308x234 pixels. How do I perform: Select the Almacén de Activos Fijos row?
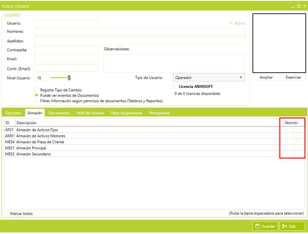pos(37,130)
